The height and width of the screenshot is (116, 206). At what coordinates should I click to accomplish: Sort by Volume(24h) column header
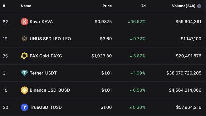pyautogui.click(x=184, y=6)
